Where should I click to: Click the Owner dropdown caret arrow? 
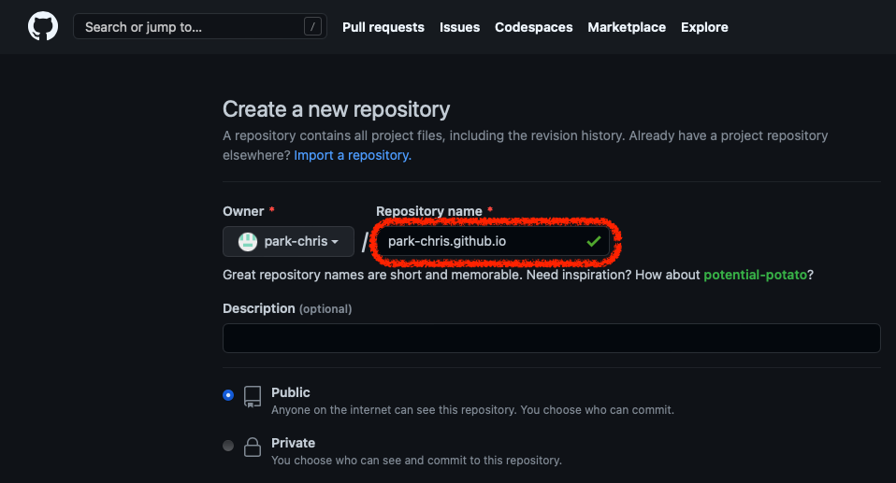(335, 242)
